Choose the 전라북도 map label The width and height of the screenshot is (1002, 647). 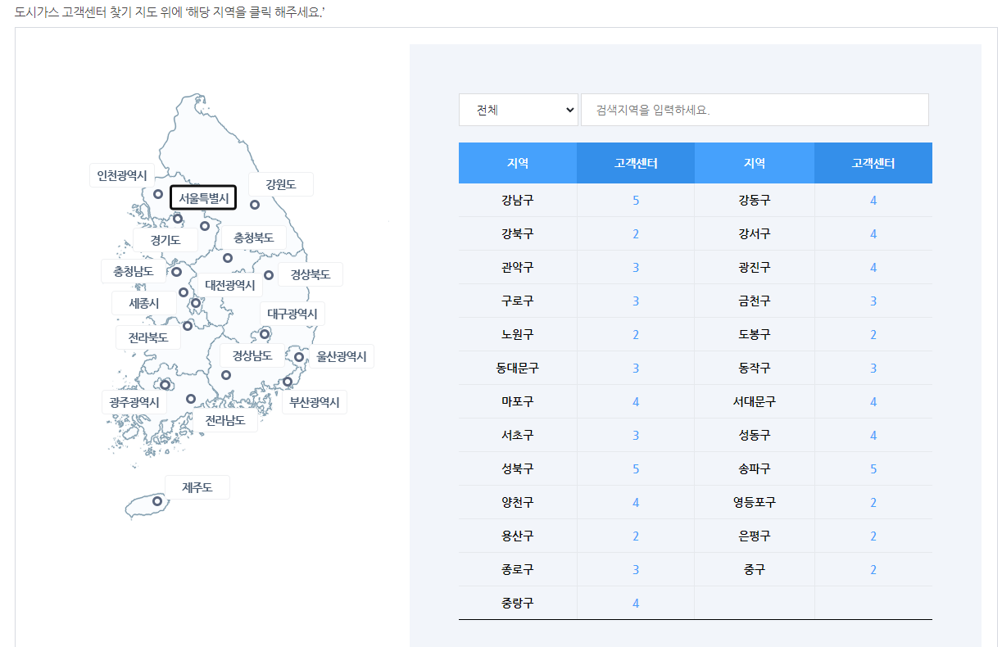pyautogui.click(x=148, y=337)
